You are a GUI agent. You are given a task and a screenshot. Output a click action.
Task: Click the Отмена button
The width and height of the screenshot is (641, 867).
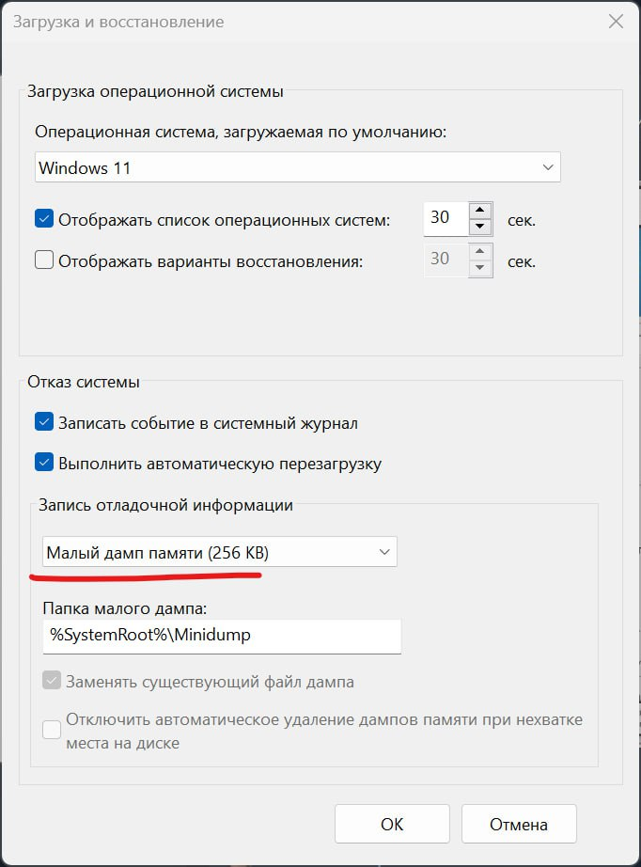519,824
